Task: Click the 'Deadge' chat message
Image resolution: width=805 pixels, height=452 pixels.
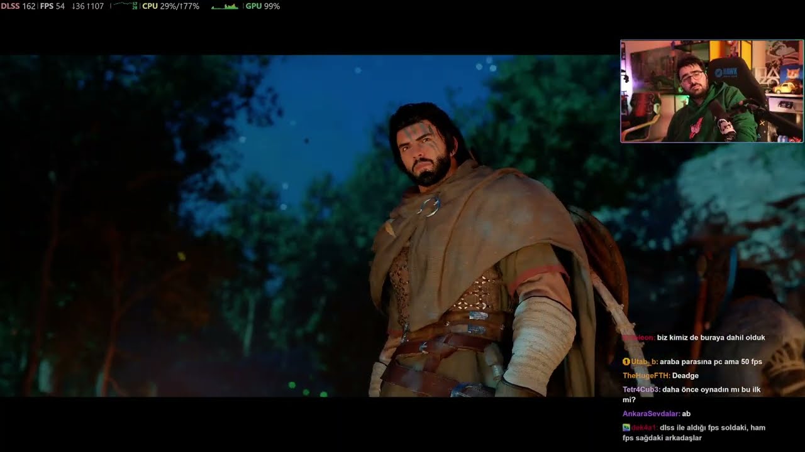Action: [x=686, y=375]
